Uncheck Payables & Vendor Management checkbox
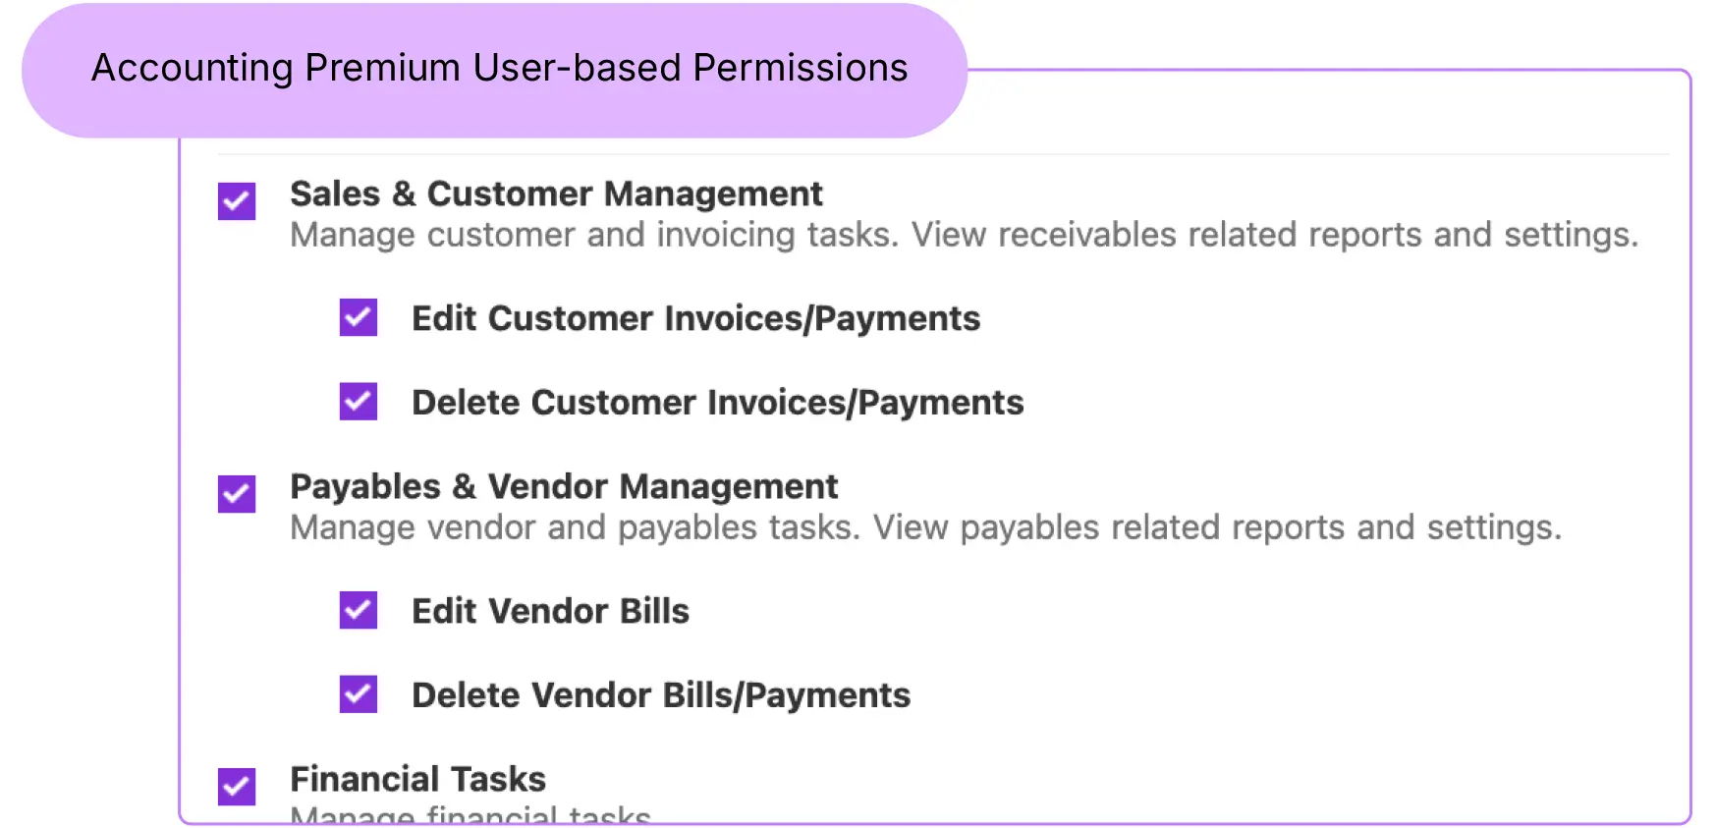Viewport: 1715px width, 828px height. pos(237,494)
